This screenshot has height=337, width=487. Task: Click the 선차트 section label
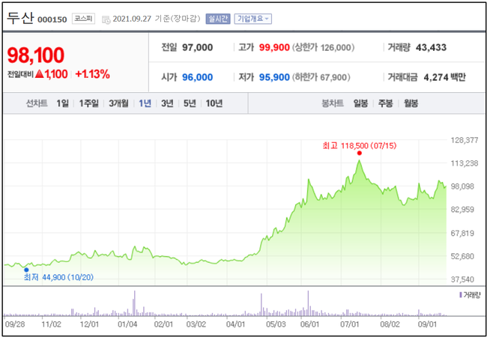pos(37,103)
